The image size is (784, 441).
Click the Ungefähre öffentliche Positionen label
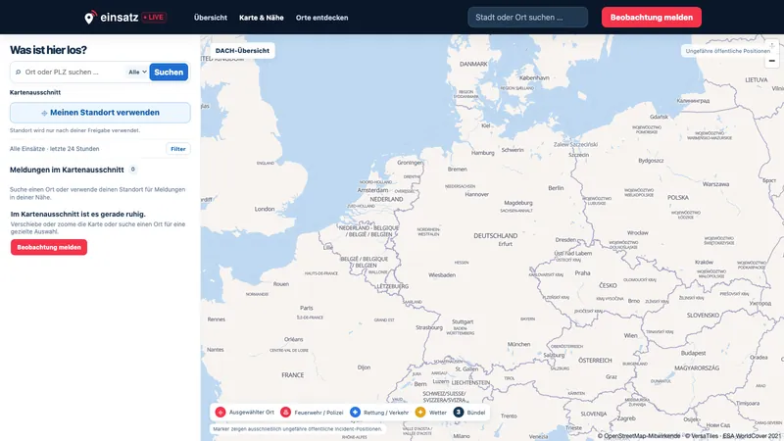coord(727,51)
